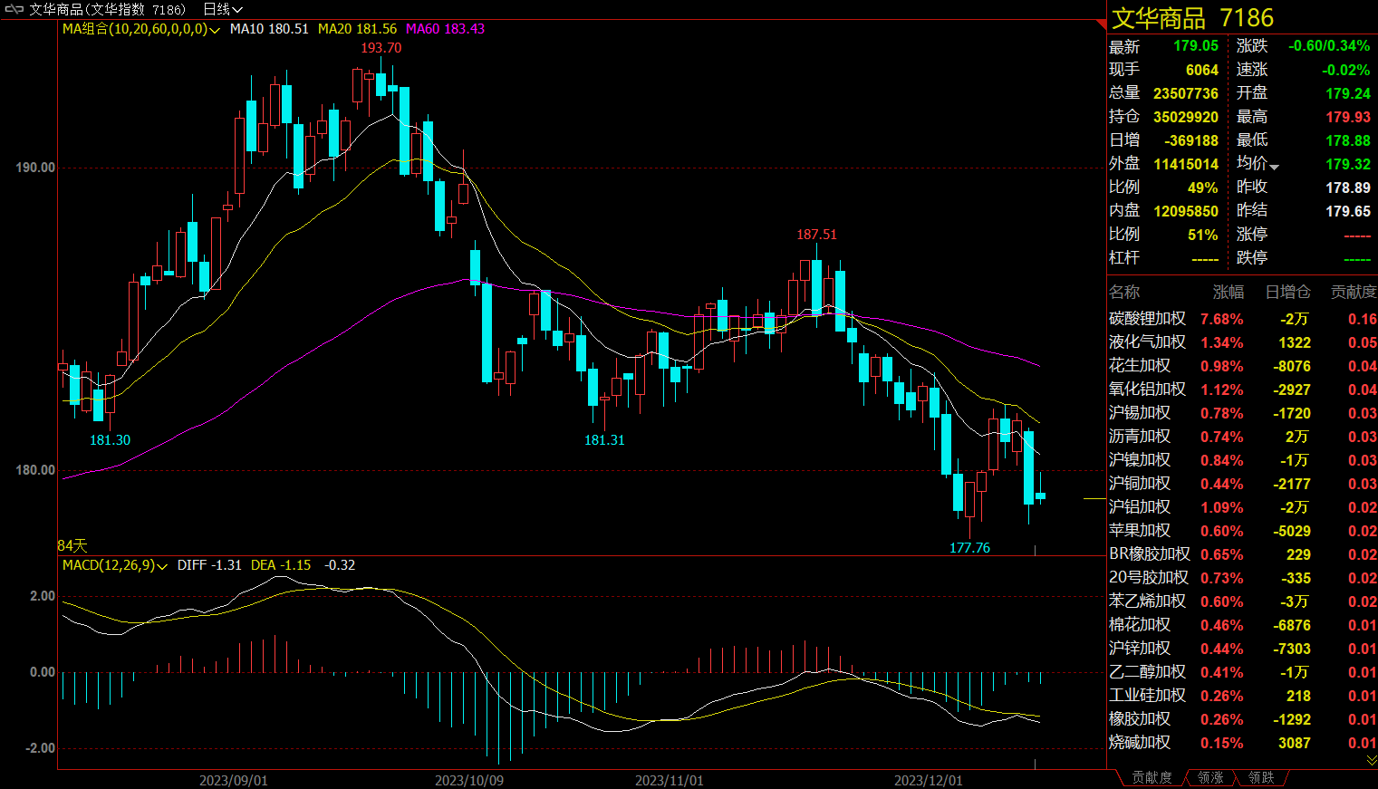1378x789 pixels.
Task: Click the 190.00 price axis label
Action: pos(35,168)
